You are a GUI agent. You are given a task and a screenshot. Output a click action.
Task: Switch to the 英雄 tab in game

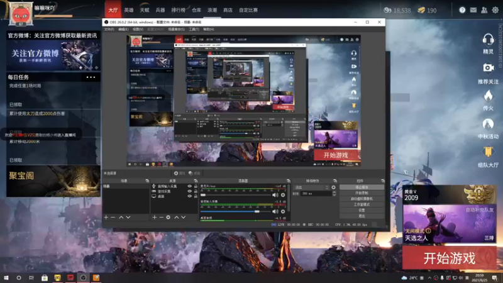point(129,10)
